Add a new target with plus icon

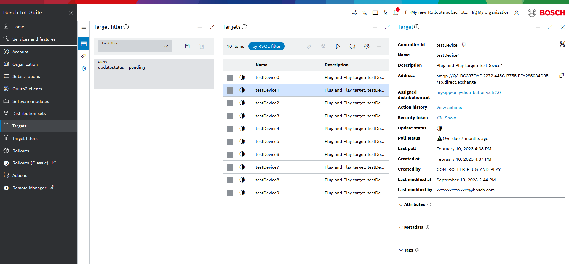click(x=379, y=46)
